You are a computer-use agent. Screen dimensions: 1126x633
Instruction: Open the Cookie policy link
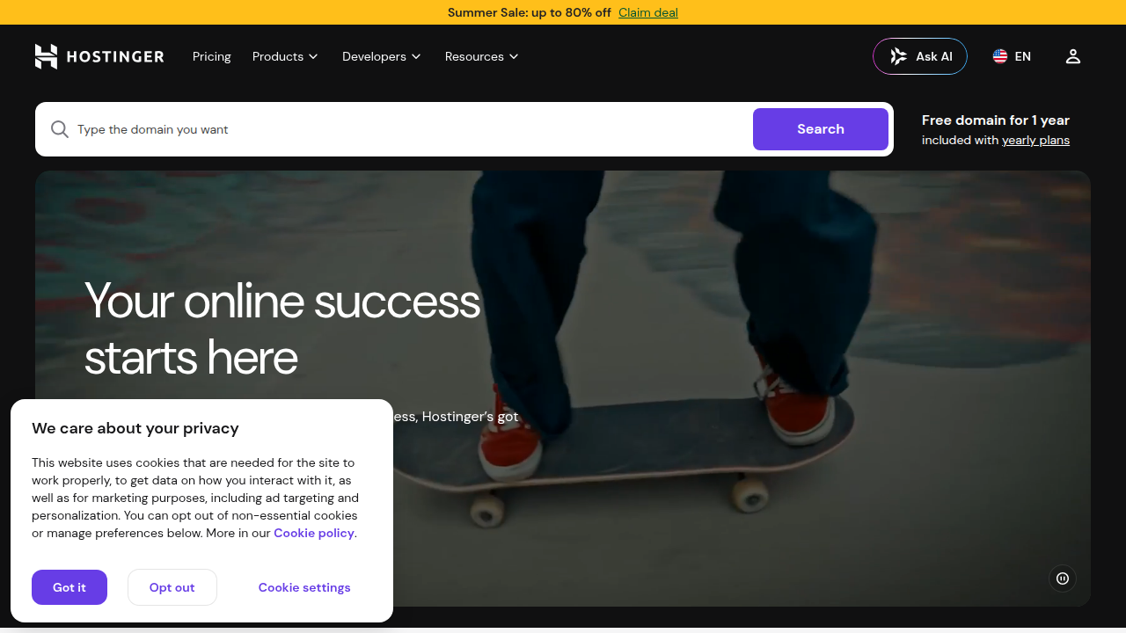(x=314, y=533)
